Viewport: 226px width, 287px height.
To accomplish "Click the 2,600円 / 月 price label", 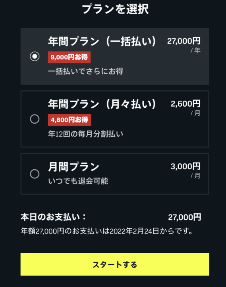I will [x=185, y=108].
